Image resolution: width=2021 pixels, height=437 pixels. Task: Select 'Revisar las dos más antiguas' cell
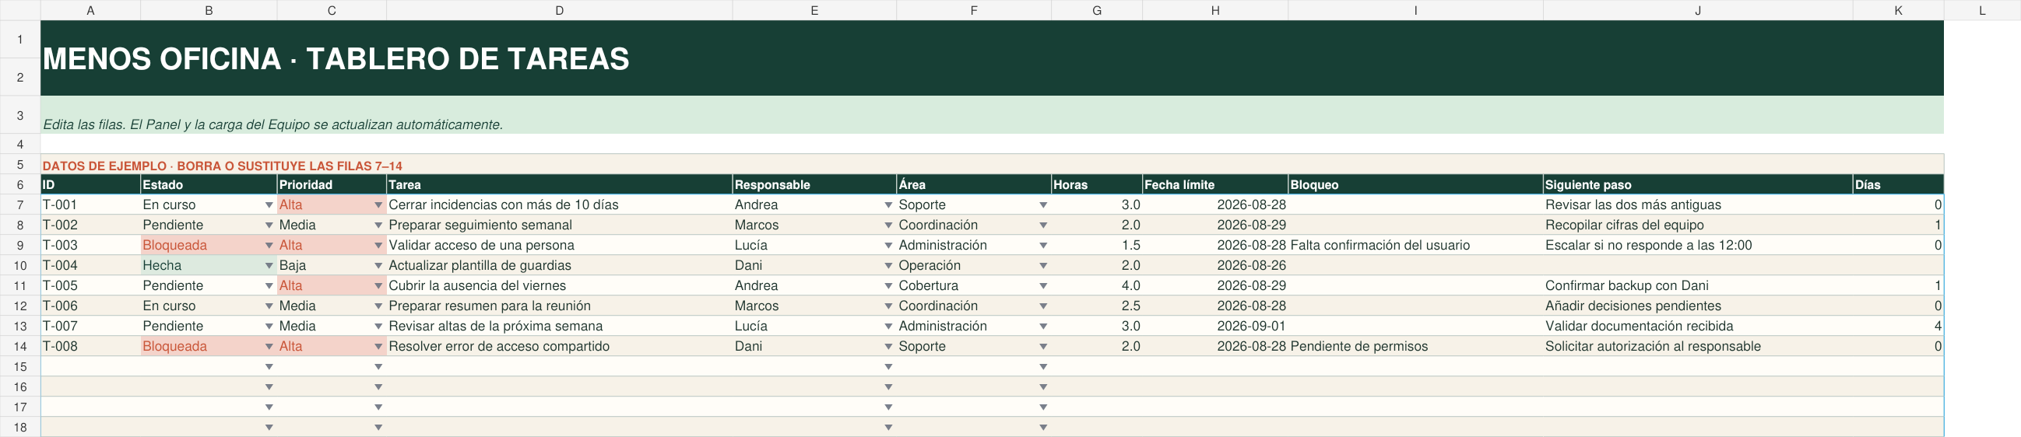[x=1698, y=205]
